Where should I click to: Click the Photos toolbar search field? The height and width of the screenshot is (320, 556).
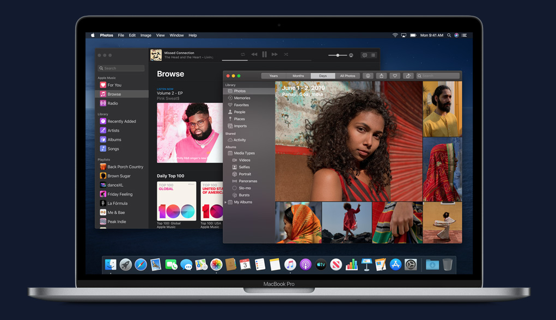click(x=438, y=76)
